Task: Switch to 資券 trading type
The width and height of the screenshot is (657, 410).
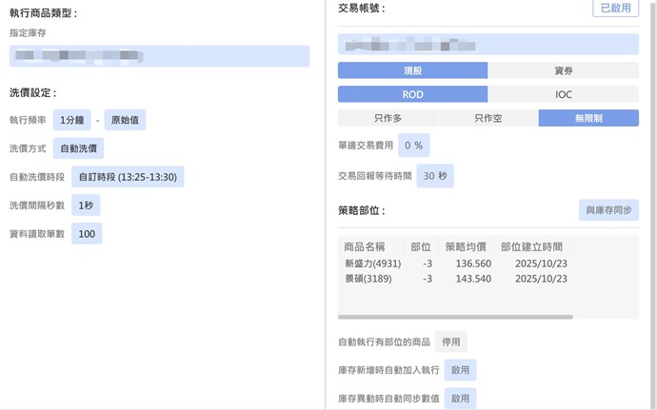Action: coord(563,70)
